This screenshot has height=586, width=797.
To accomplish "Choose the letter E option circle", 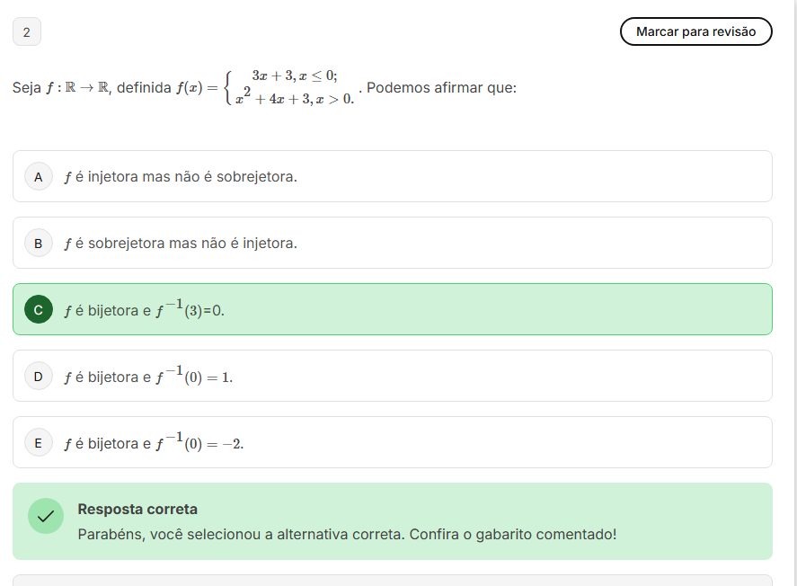I will 38,443.
